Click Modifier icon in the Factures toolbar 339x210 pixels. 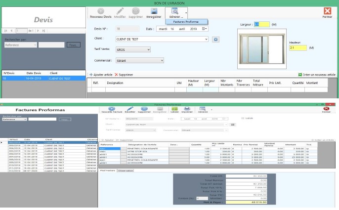click(130, 109)
